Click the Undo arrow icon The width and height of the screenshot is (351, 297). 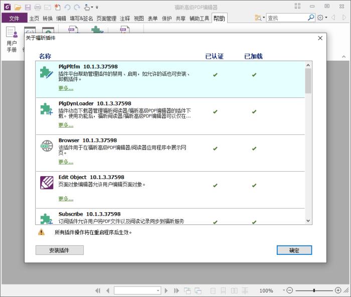(x=67, y=8)
